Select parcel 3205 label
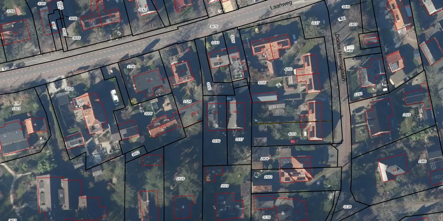443x221 pixels. click(148, 113)
